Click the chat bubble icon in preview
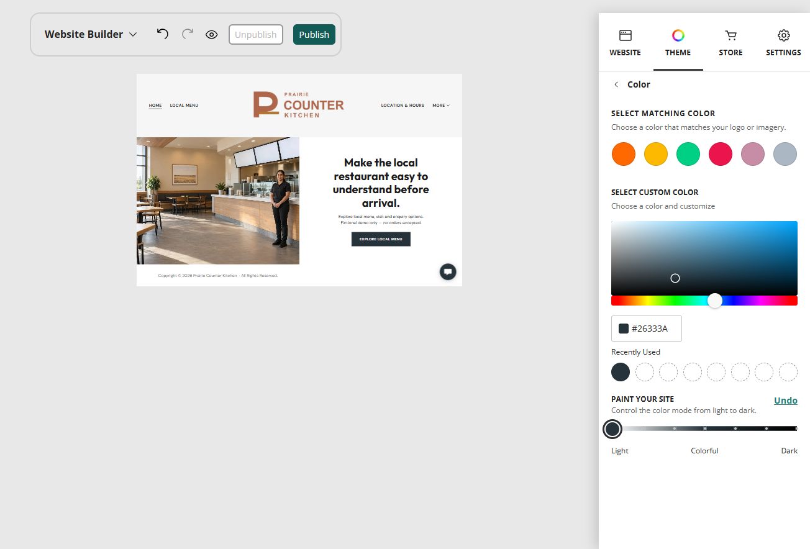 [448, 271]
